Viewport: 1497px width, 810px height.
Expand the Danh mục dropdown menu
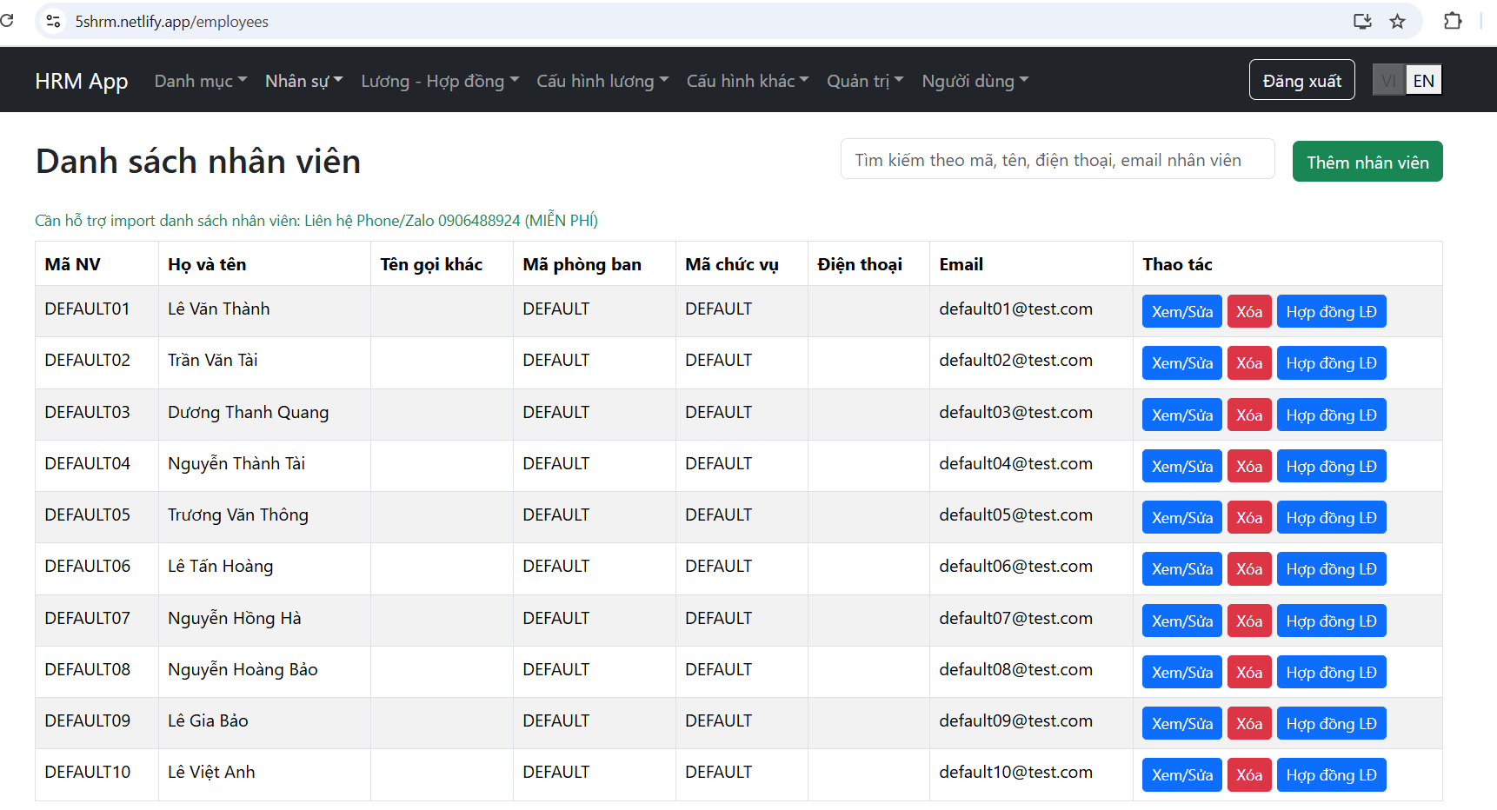pos(201,81)
